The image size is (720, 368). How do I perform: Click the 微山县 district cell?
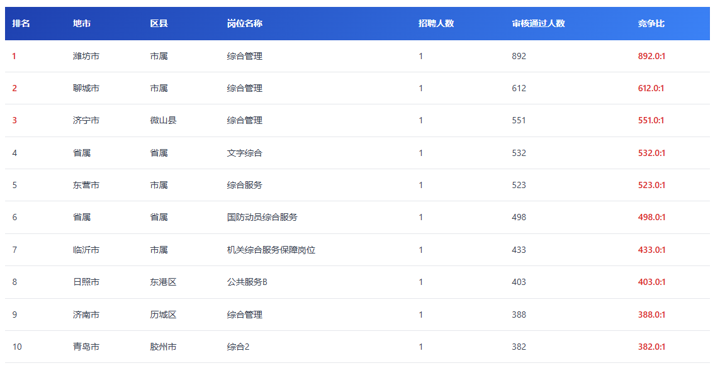(163, 120)
